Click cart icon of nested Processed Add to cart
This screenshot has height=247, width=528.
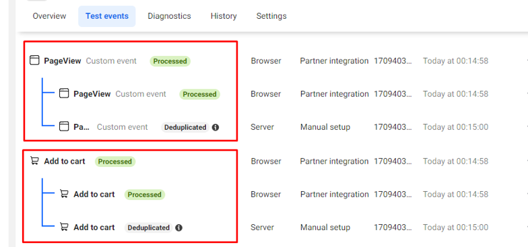(64, 194)
